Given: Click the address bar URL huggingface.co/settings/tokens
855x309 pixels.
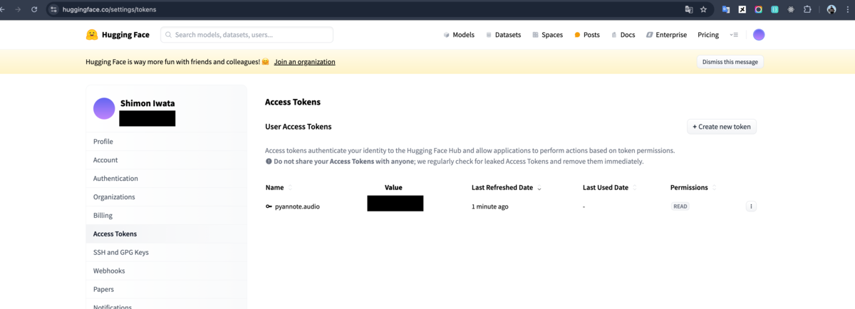Looking at the screenshot, I should (108, 10).
